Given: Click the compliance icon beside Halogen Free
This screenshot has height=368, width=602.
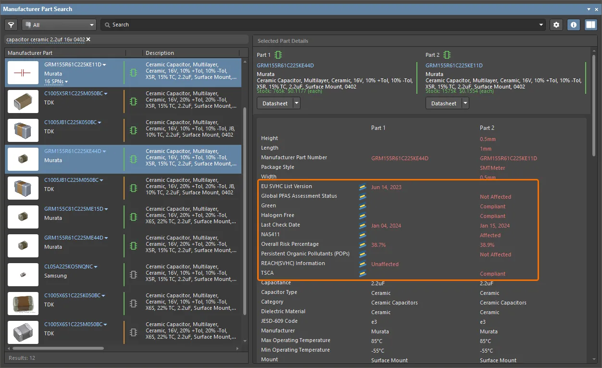Looking at the screenshot, I should click(x=363, y=216).
